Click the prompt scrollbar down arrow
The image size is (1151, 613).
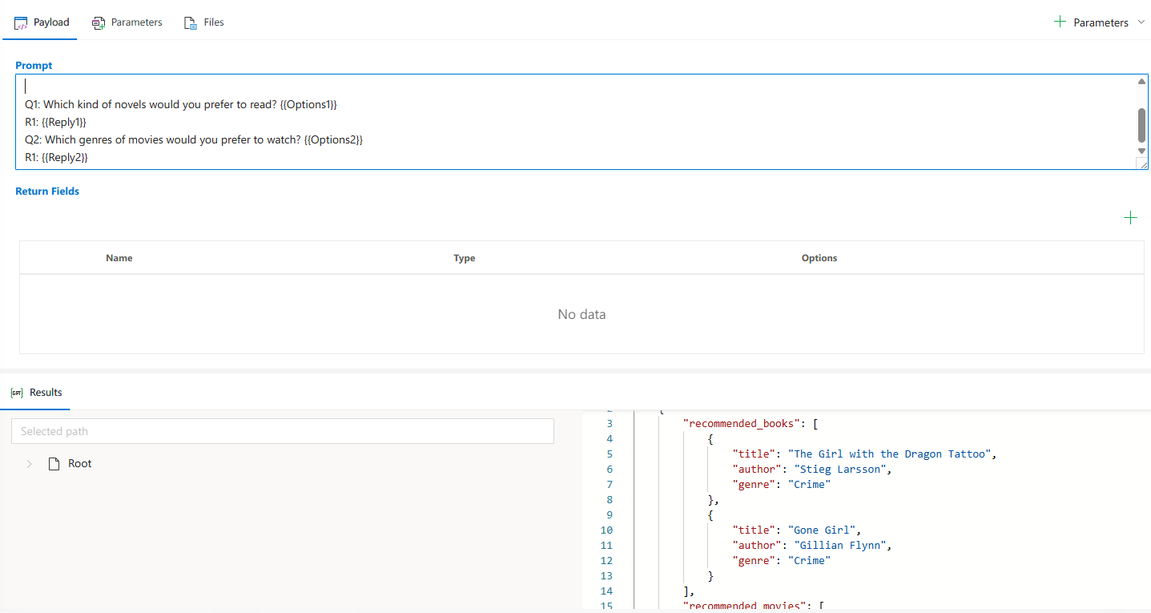coord(1142,151)
